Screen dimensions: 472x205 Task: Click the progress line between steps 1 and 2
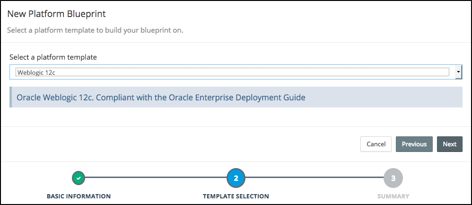tap(156, 178)
